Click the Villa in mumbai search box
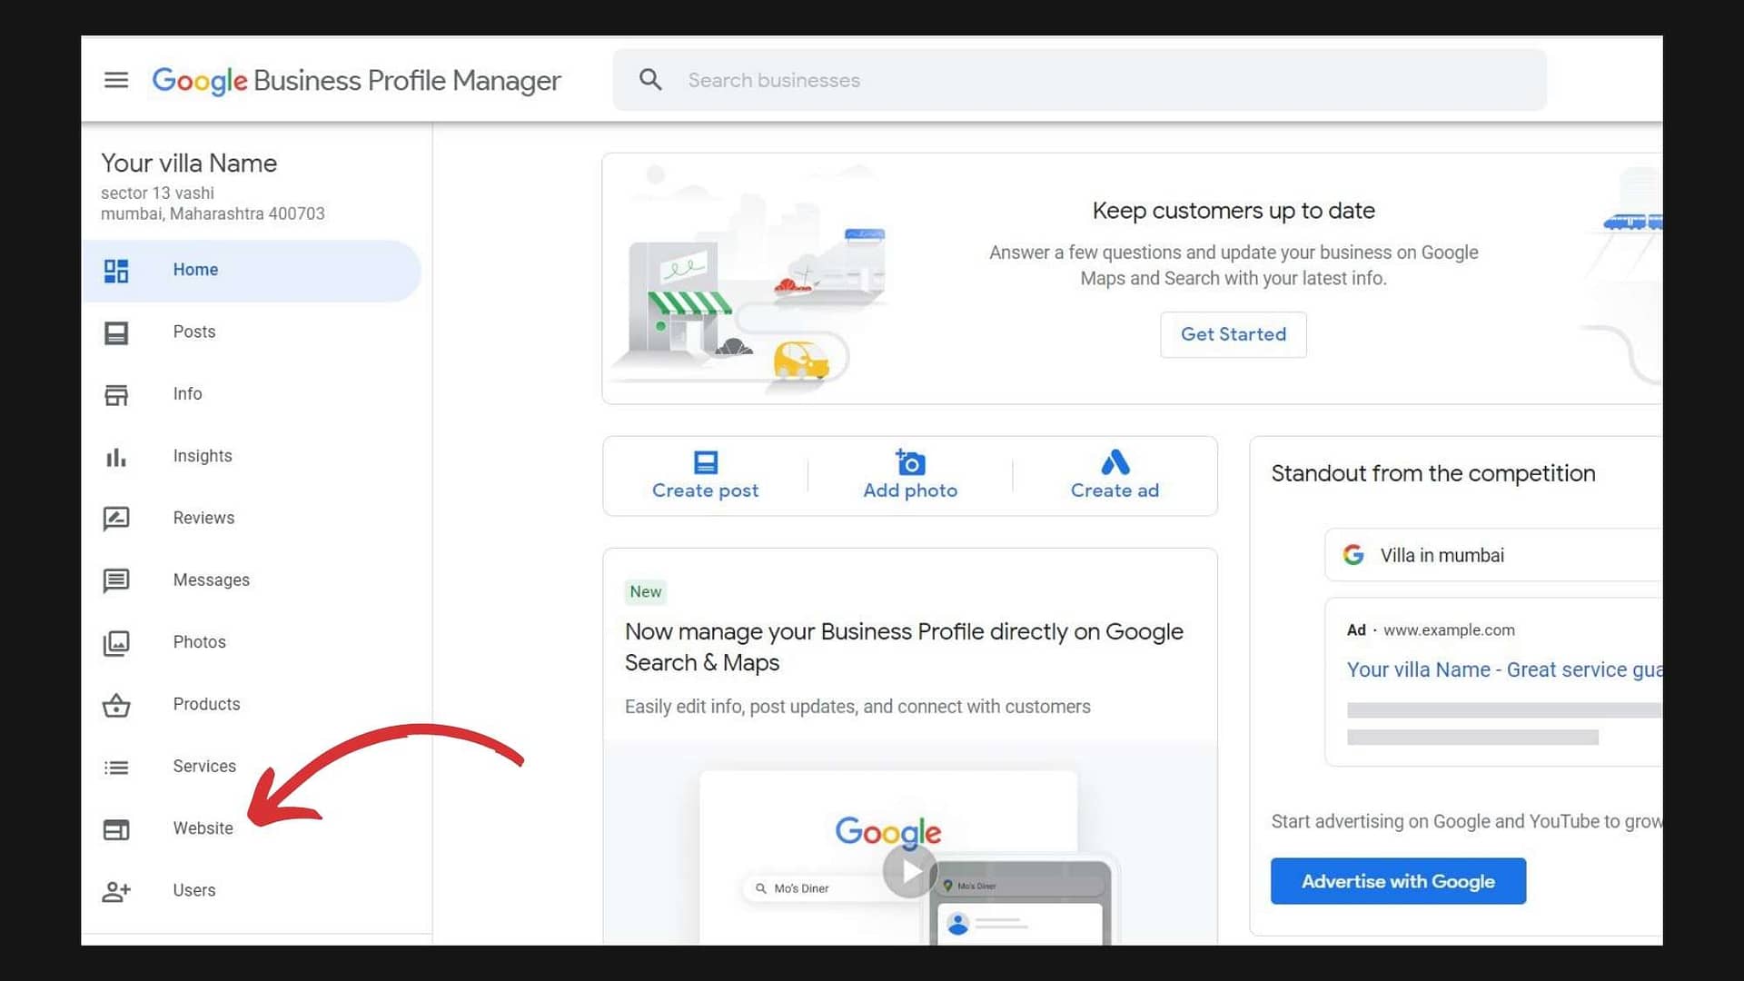1744x981 pixels. click(x=1493, y=555)
